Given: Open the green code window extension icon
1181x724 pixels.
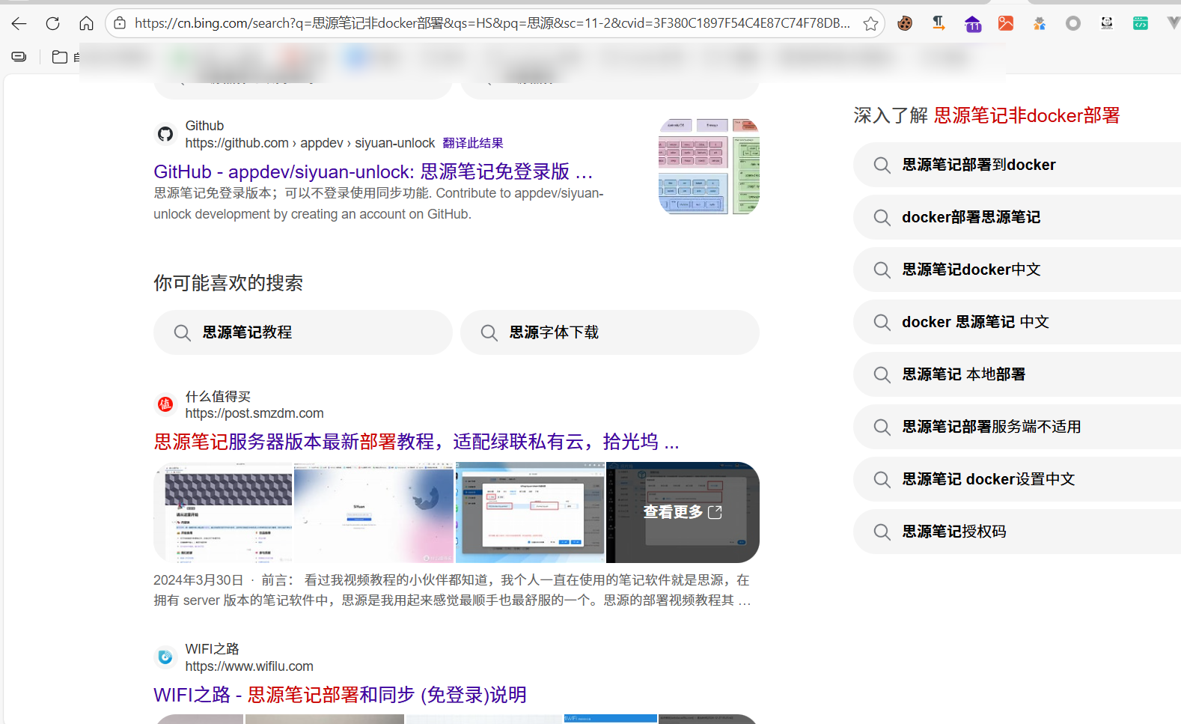Looking at the screenshot, I should 1141,23.
